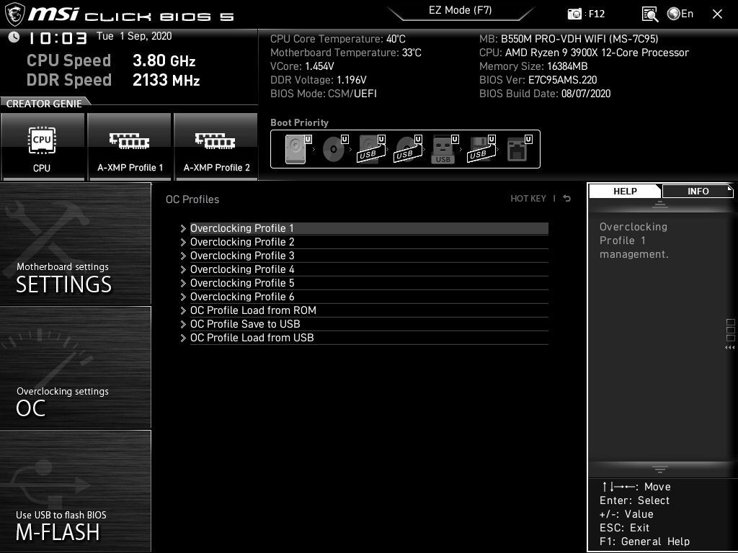The width and height of the screenshot is (738, 553).
Task: Open Overclocking Profile 2
Action: click(x=369, y=242)
